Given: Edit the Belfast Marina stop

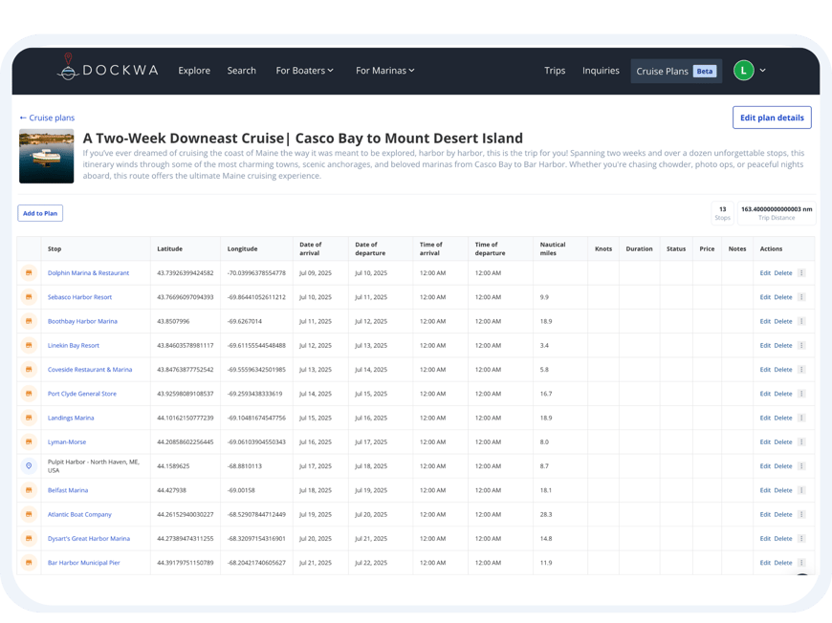Looking at the screenshot, I should [765, 490].
